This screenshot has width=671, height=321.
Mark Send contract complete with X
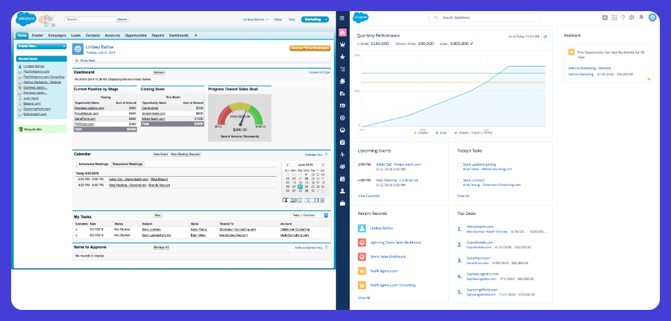(76, 229)
